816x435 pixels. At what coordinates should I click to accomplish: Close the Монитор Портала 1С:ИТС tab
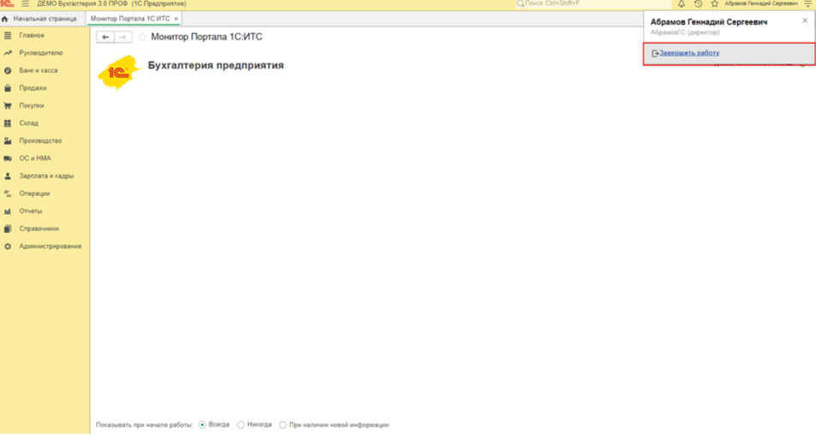pos(176,19)
